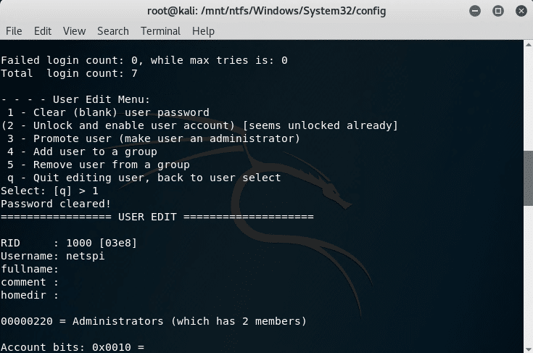Click the window title bar text
The height and width of the screenshot is (353, 533).
(x=267, y=11)
